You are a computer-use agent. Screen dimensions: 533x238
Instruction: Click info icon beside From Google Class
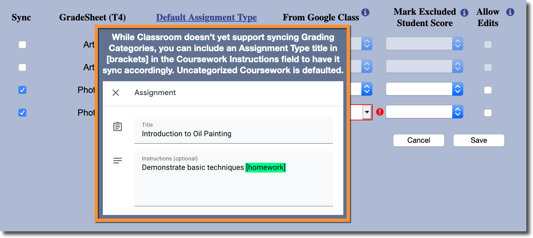(365, 12)
